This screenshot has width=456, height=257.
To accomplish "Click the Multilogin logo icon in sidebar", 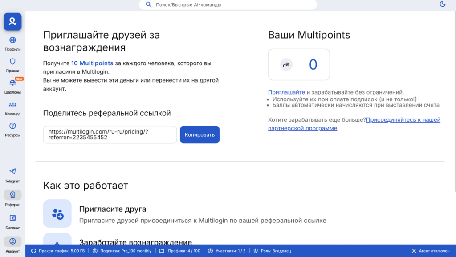I will tap(12, 21).
